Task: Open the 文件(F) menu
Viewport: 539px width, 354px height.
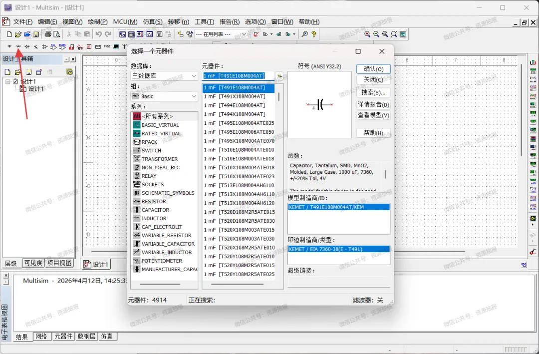Action: [x=22, y=21]
